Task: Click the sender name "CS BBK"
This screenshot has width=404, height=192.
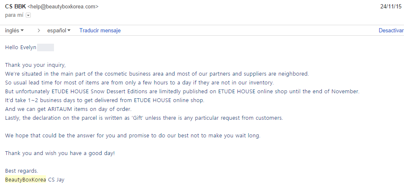Action: pos(15,7)
